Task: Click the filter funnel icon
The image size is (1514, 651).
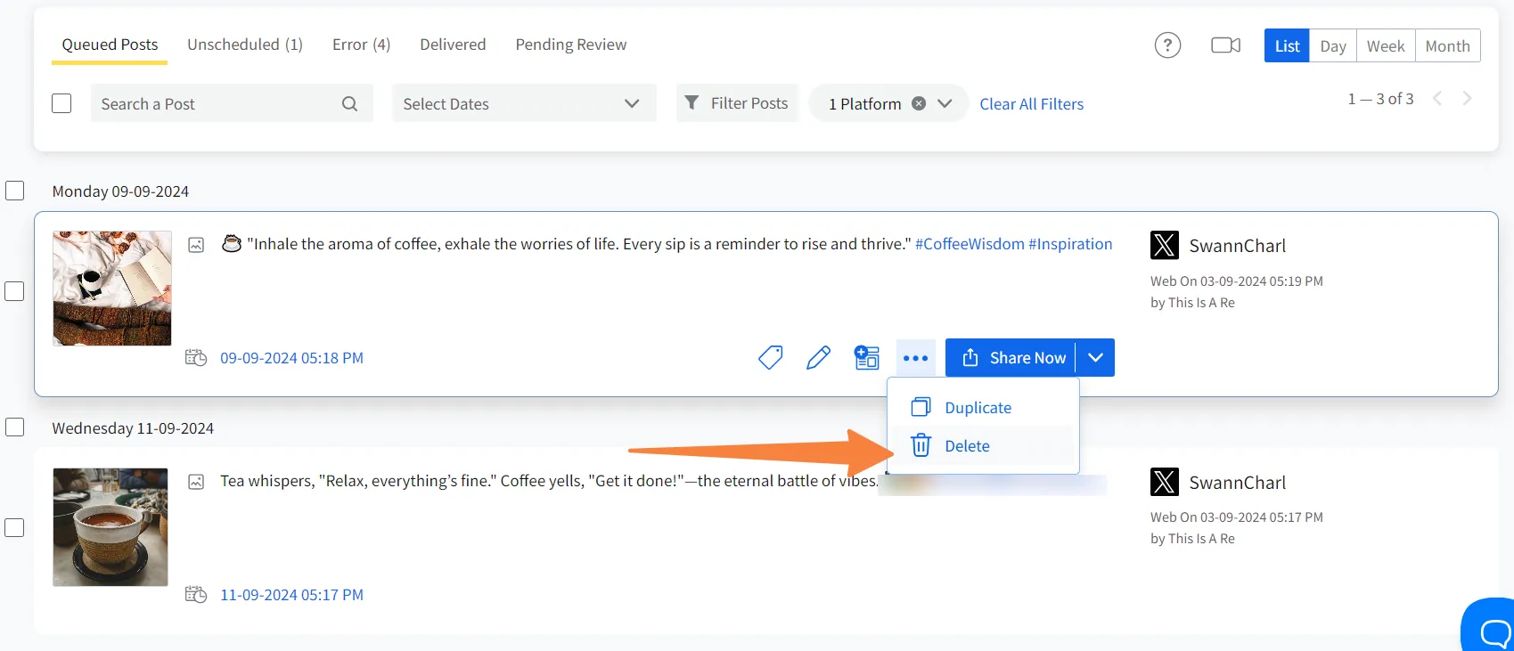Action: coord(692,103)
